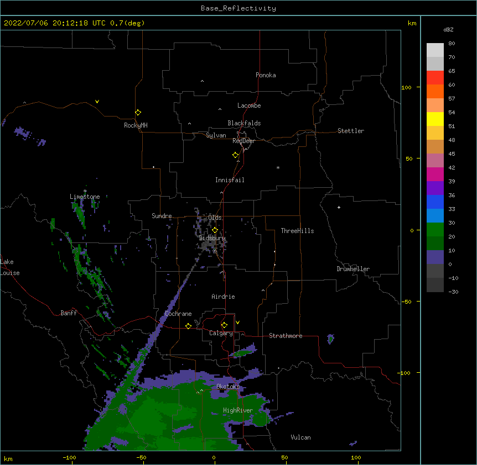477x465 pixels.
Task: Select the red 65 dBZ legend swatch
Action: tap(435, 77)
